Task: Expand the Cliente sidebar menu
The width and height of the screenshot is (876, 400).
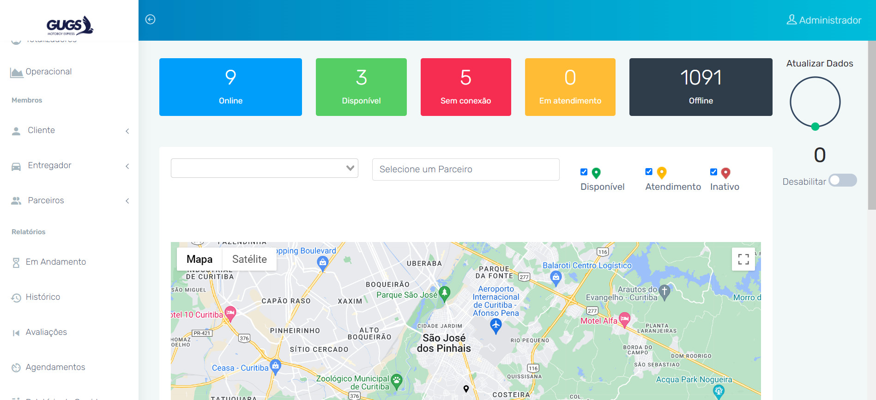Action: 69,131
